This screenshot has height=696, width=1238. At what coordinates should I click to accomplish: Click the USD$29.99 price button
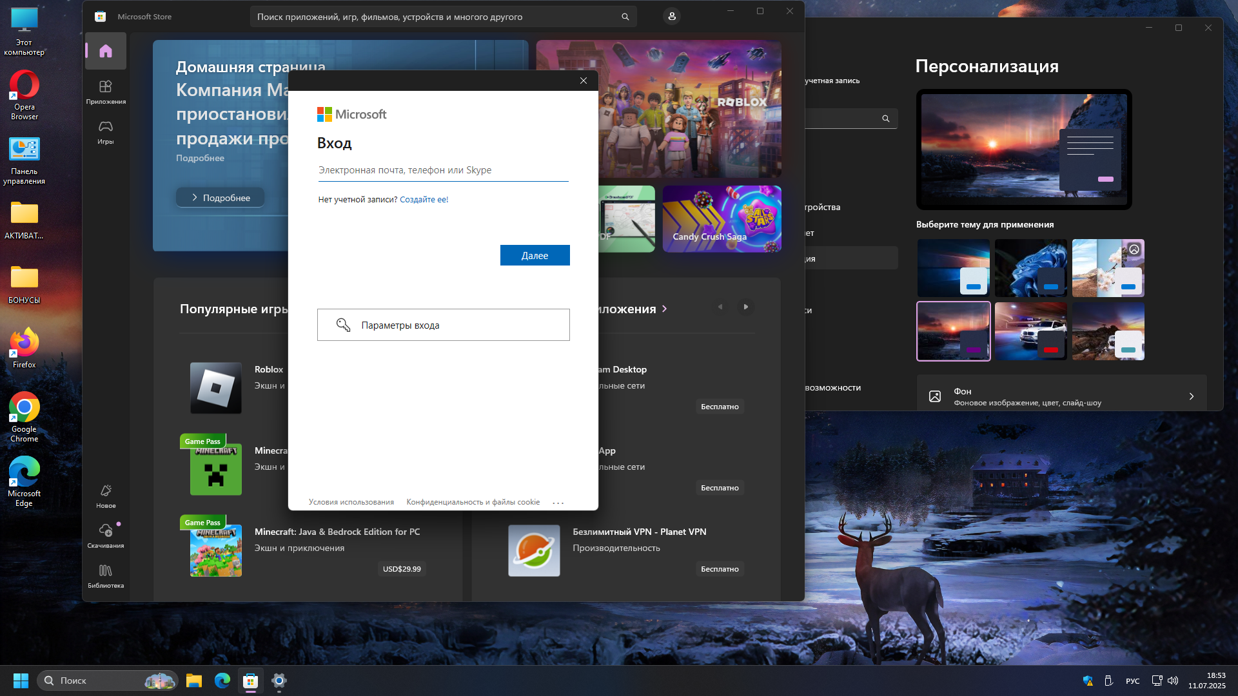[x=402, y=569]
